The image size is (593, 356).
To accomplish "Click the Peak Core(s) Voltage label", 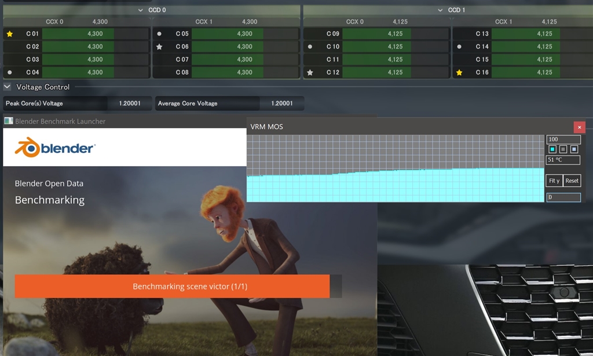I will point(34,104).
